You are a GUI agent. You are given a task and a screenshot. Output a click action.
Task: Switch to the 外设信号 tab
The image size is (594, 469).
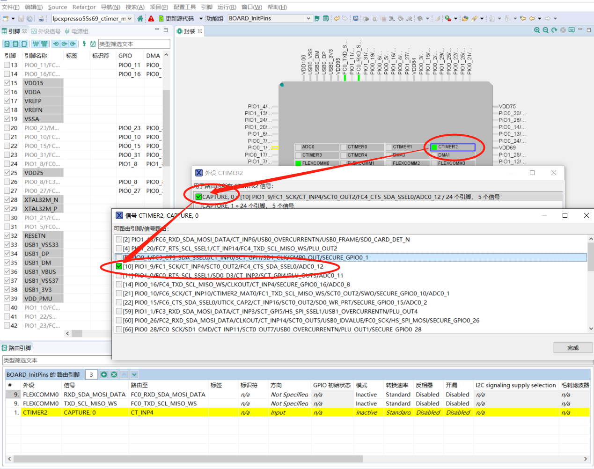tap(46, 31)
